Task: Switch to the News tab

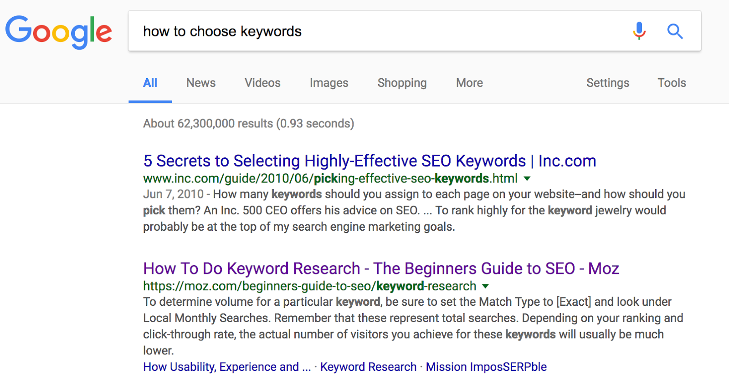Action: [x=201, y=83]
